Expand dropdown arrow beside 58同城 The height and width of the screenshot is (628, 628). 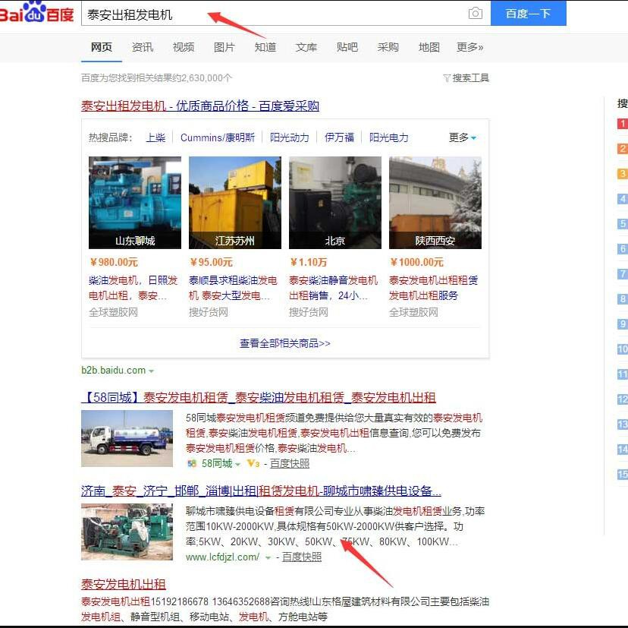[238, 465]
